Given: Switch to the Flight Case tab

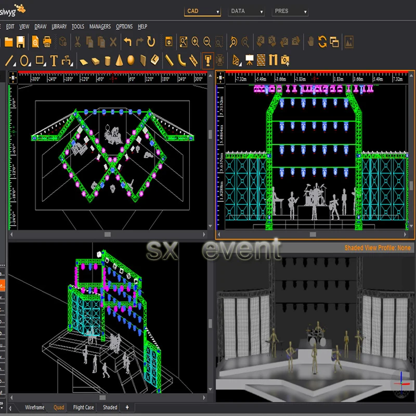Looking at the screenshot, I should pos(84,407).
